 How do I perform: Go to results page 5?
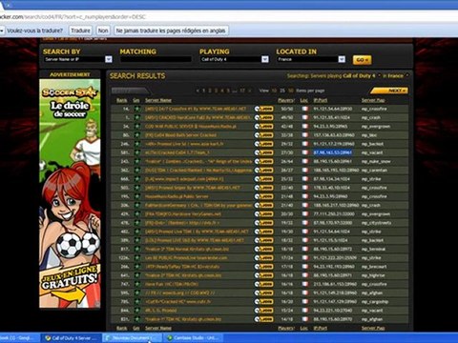point(228,91)
